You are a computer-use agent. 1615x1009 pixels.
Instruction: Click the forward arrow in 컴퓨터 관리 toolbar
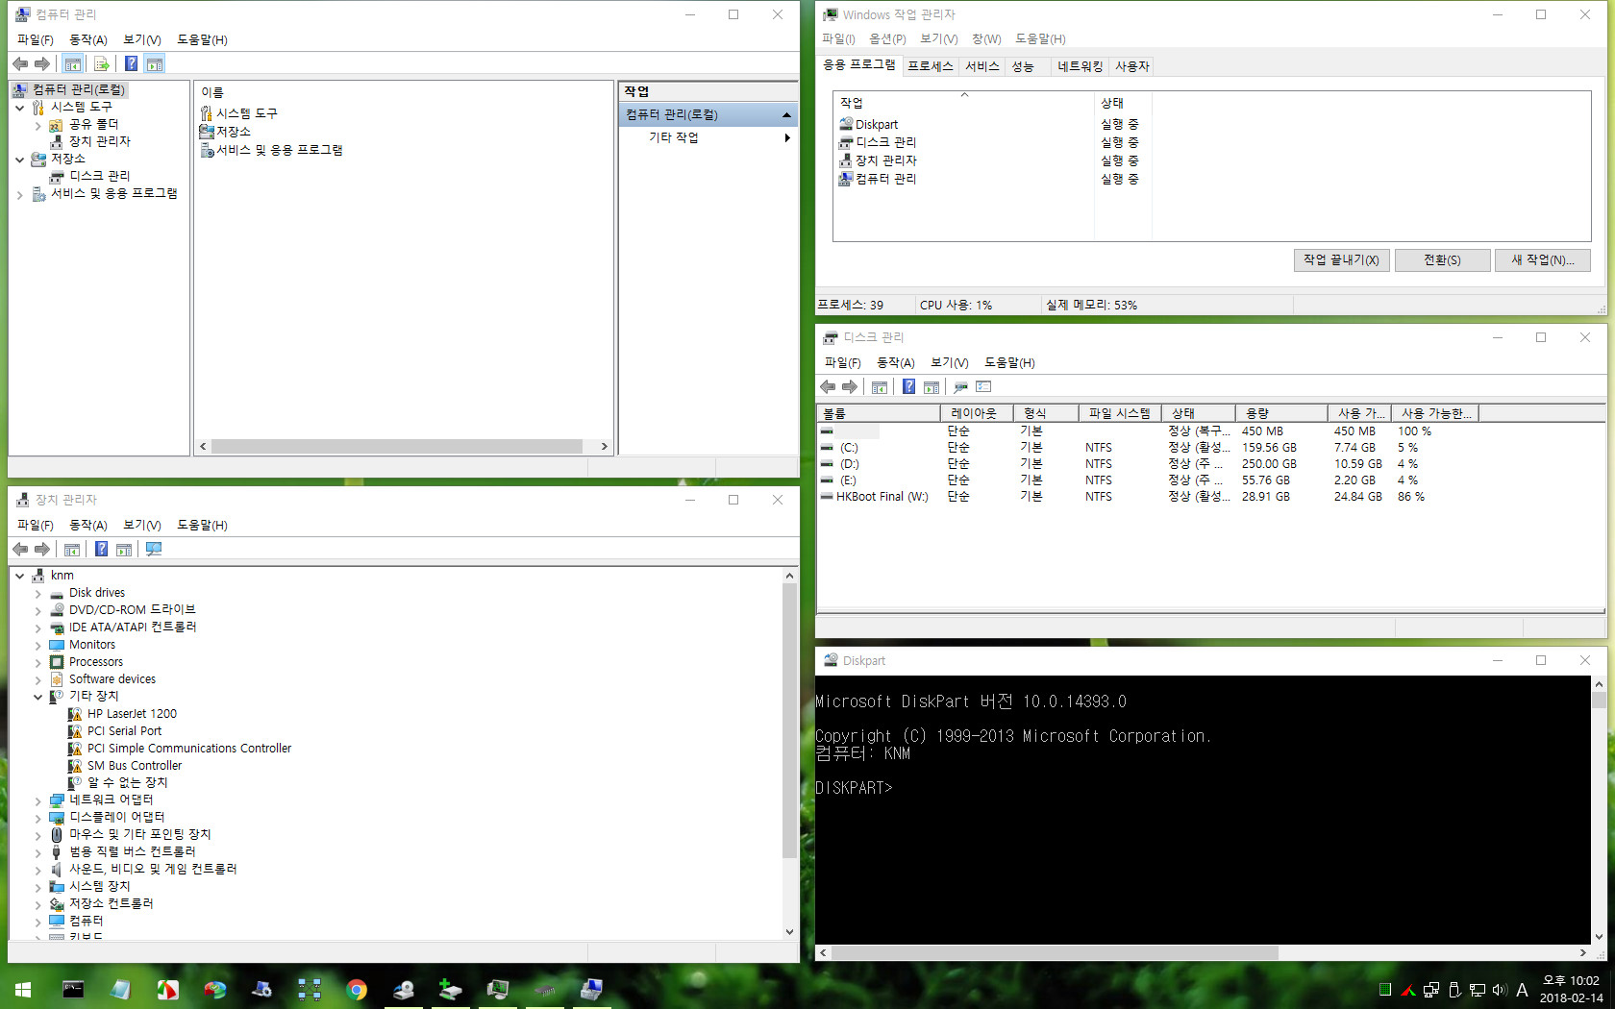[x=42, y=63]
